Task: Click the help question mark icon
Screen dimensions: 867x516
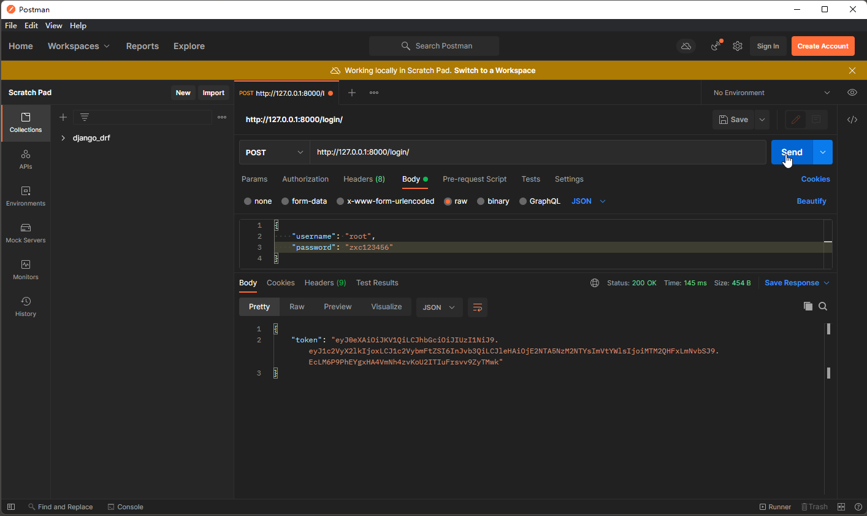Action: coord(858,507)
